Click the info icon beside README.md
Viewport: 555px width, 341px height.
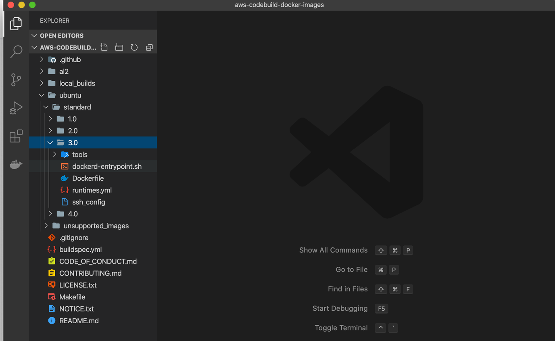point(52,320)
